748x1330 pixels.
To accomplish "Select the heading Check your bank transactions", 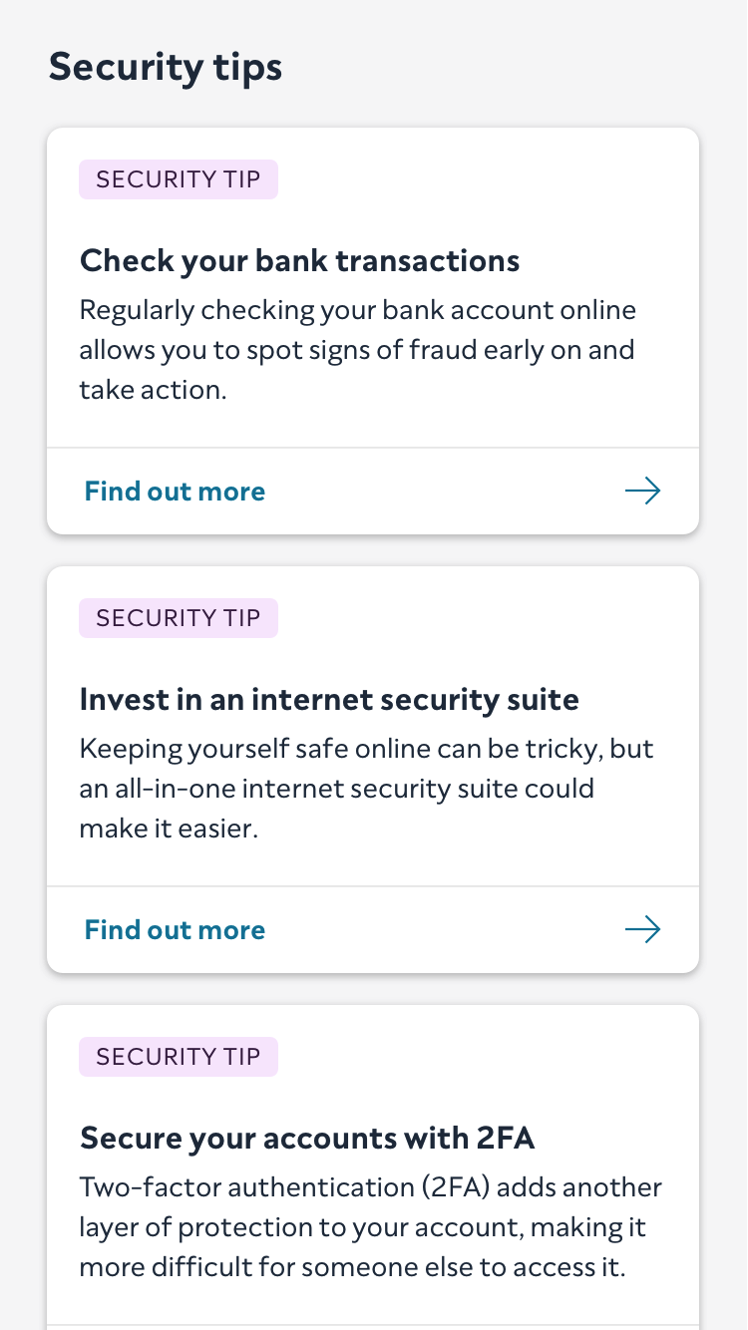I will click(299, 260).
